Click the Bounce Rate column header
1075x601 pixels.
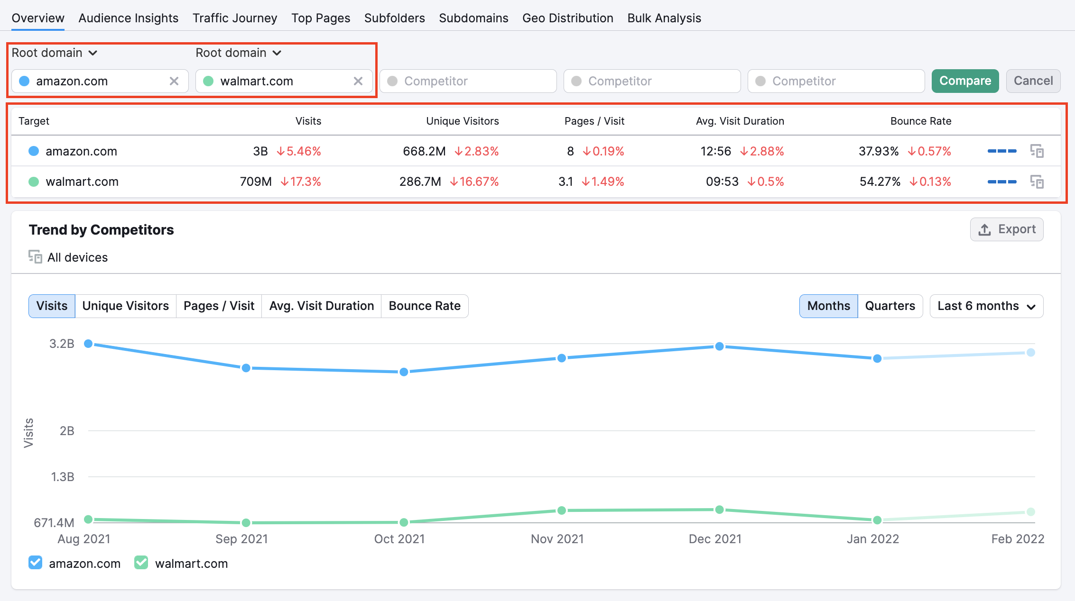click(921, 121)
